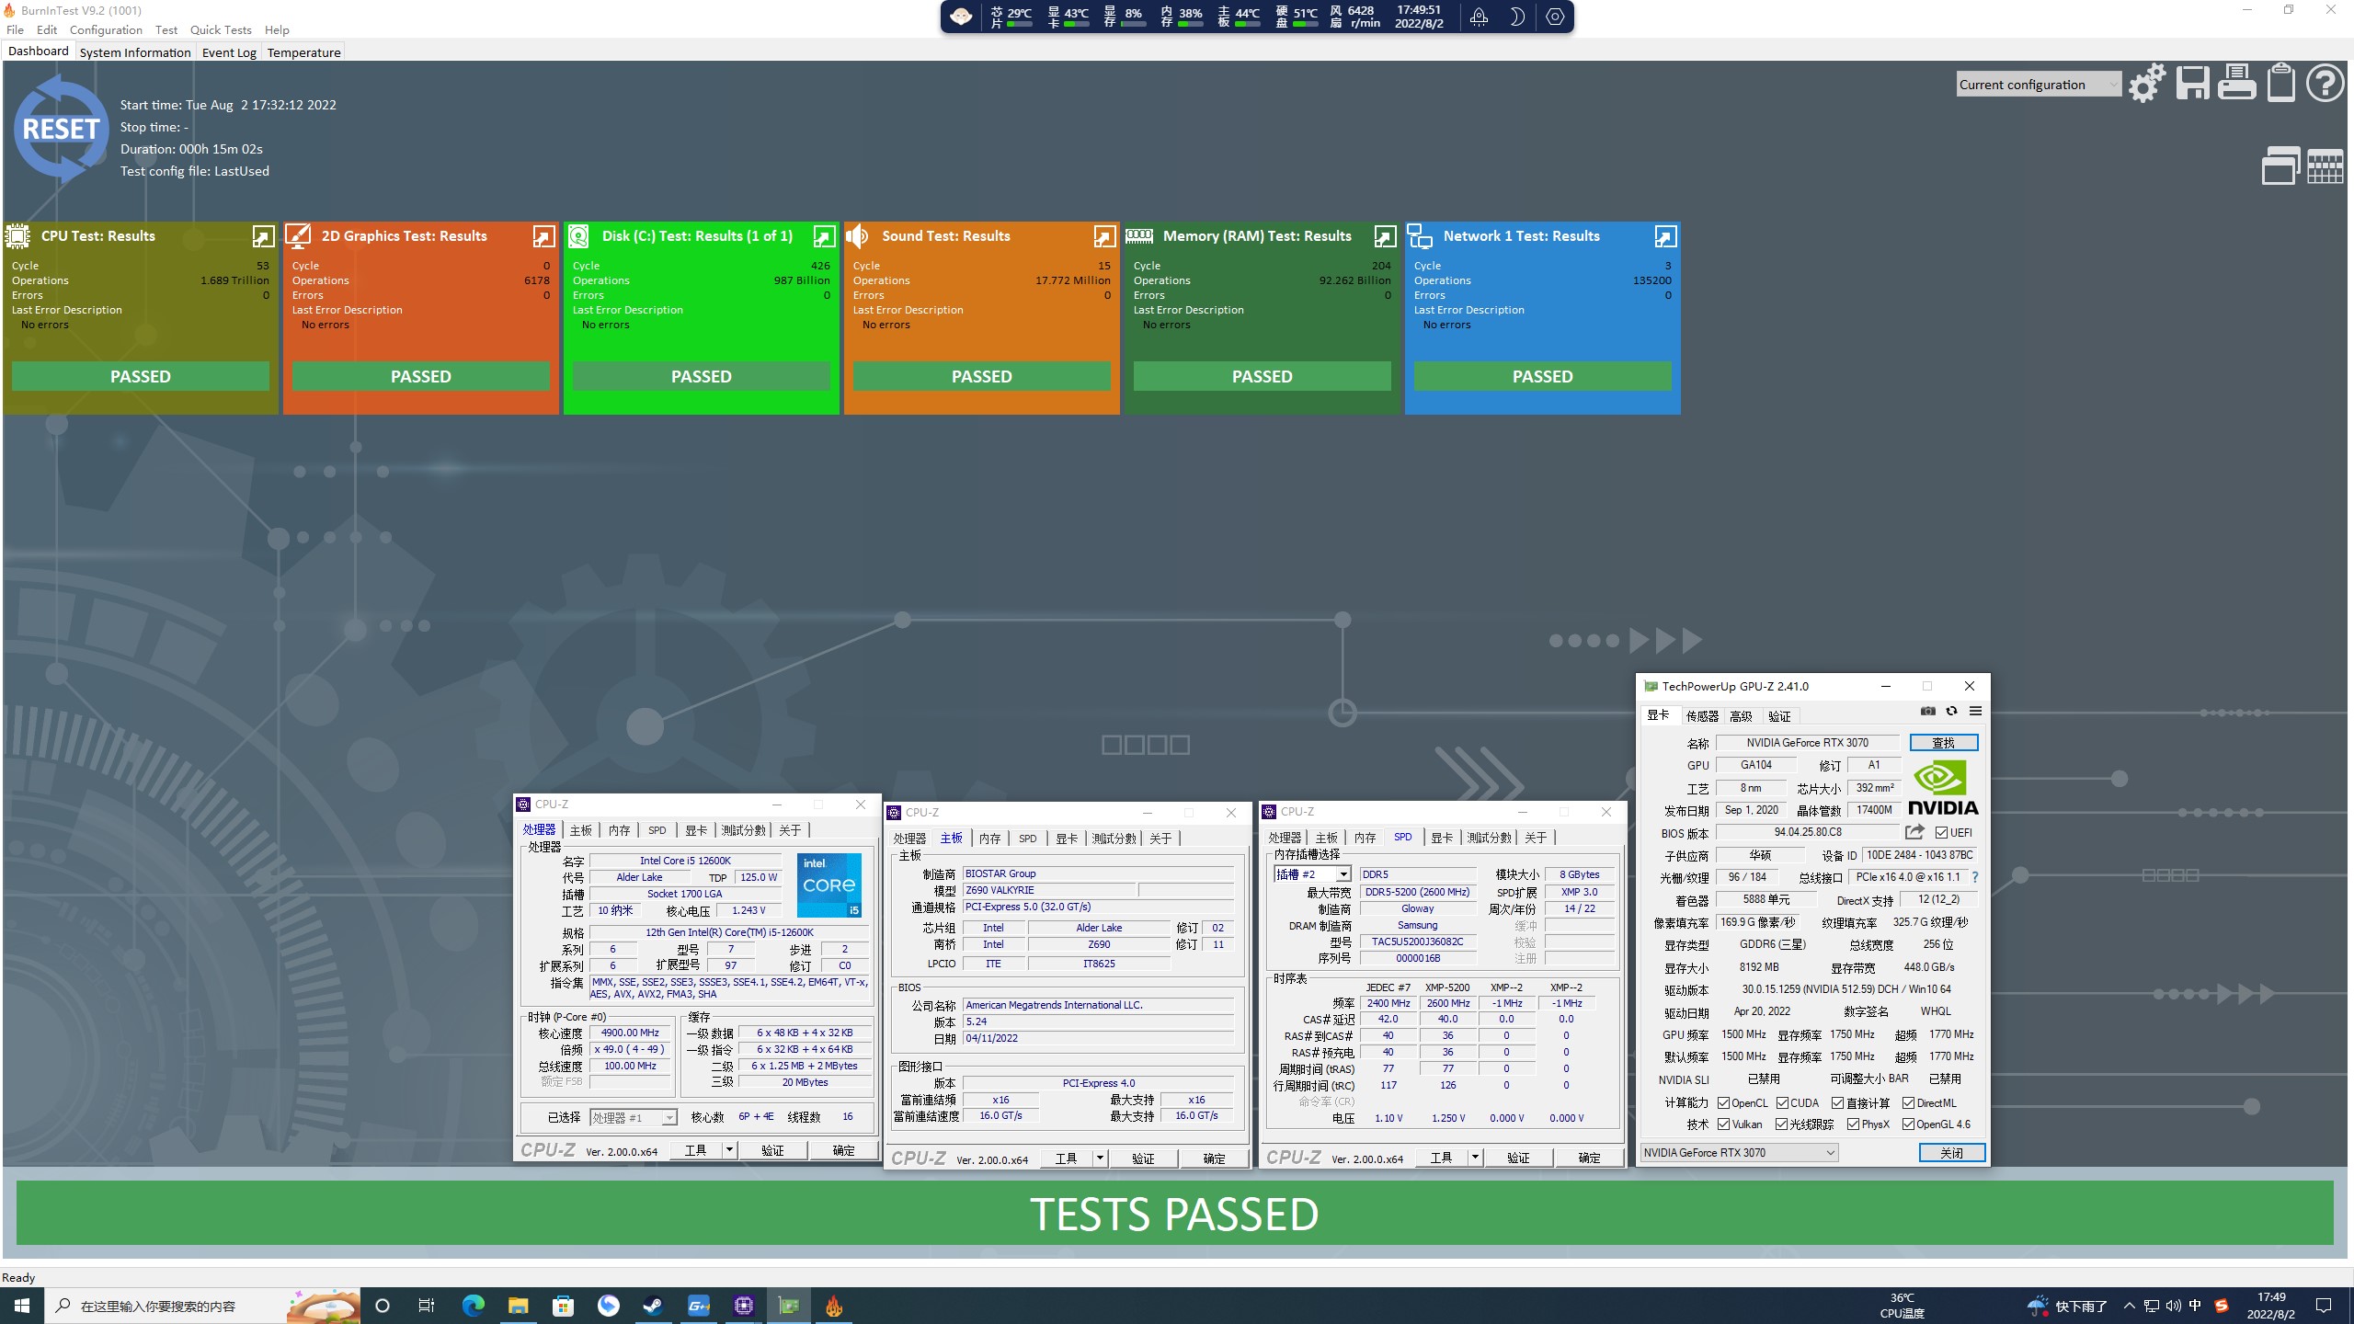Click the RESET circular button

(x=61, y=129)
